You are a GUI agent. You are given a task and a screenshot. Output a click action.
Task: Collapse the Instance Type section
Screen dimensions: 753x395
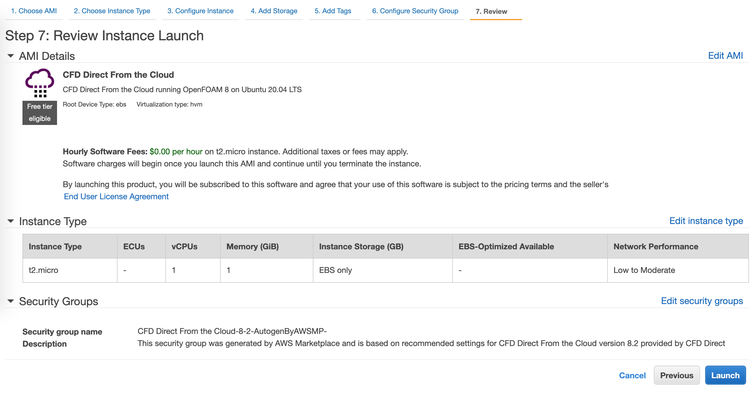pyautogui.click(x=11, y=221)
